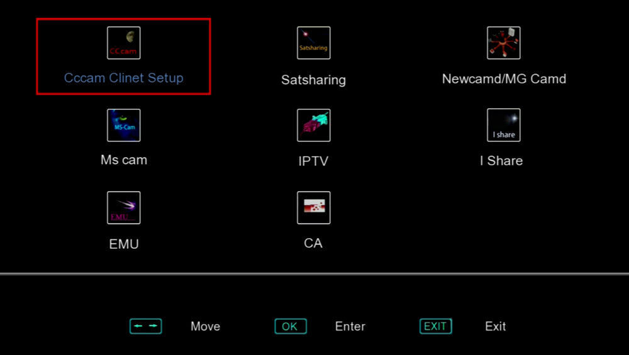Screen dimensions: 629x355
Task: Click the green EXIT button
Action: coord(436,326)
